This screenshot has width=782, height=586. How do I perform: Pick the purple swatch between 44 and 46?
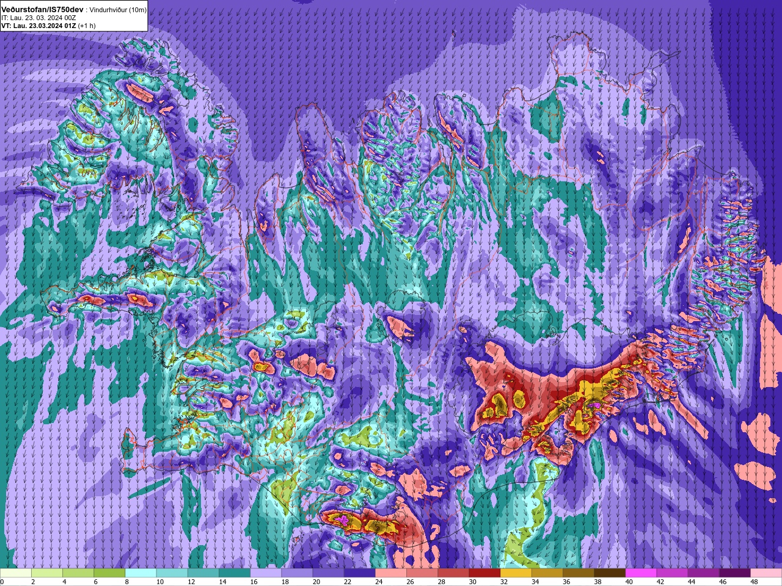(x=704, y=573)
